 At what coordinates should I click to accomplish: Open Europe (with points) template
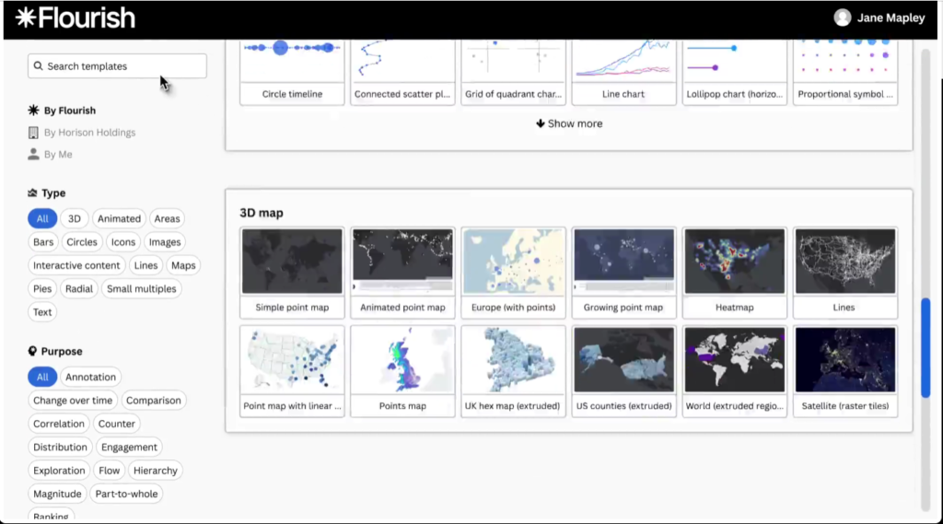(514, 273)
